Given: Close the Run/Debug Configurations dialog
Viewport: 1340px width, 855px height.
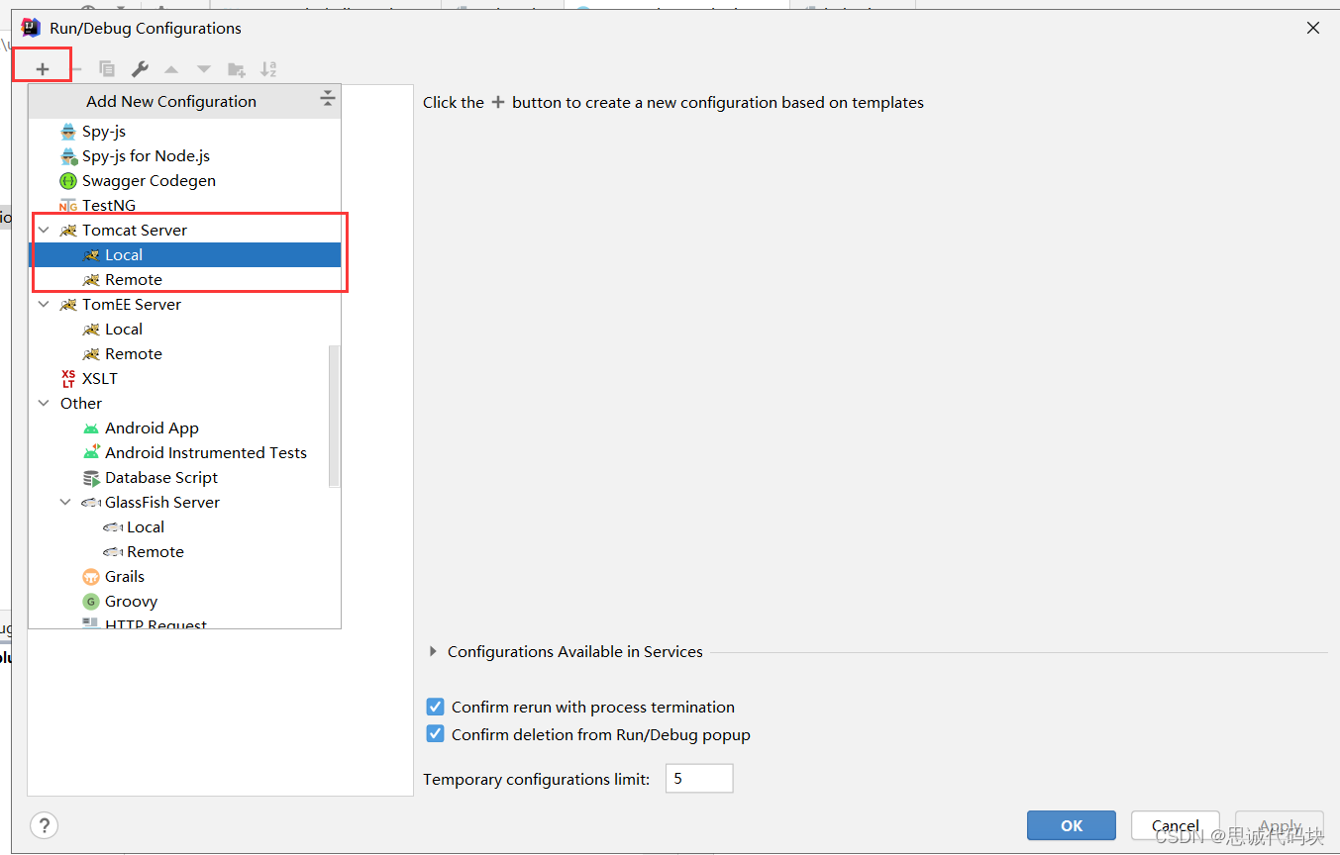Looking at the screenshot, I should (1313, 28).
